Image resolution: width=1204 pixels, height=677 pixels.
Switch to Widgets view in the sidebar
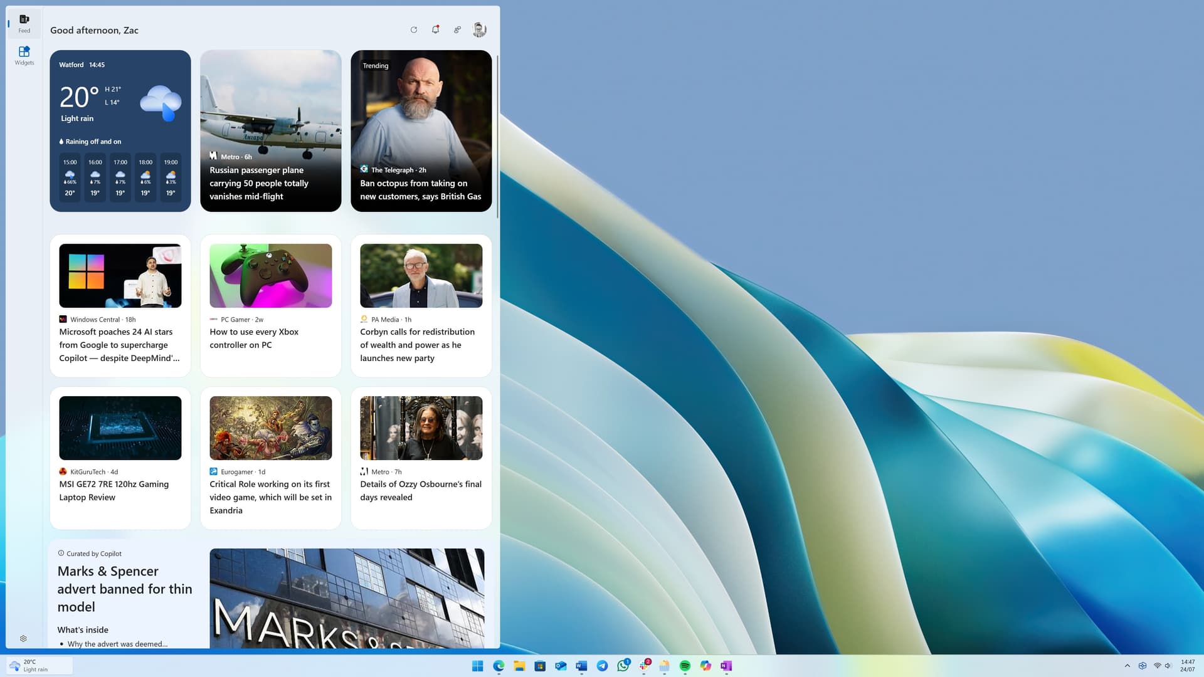click(x=23, y=56)
